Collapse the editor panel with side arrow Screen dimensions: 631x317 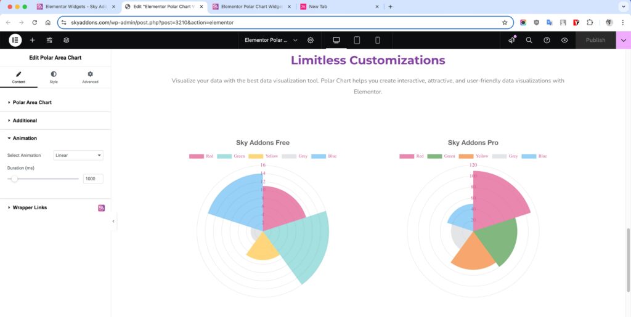click(x=113, y=222)
